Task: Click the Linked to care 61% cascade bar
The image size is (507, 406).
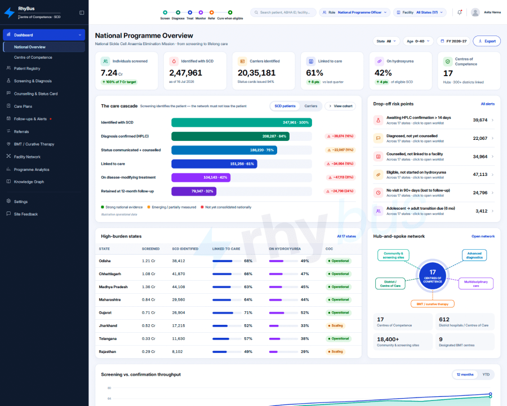Action: (x=214, y=164)
